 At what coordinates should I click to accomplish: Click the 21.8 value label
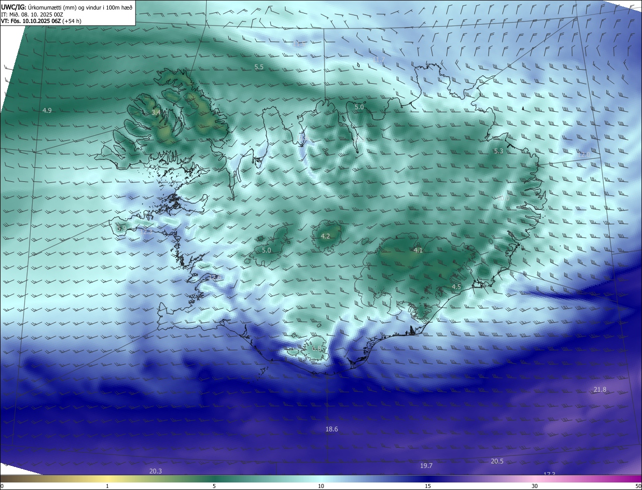tap(600, 389)
